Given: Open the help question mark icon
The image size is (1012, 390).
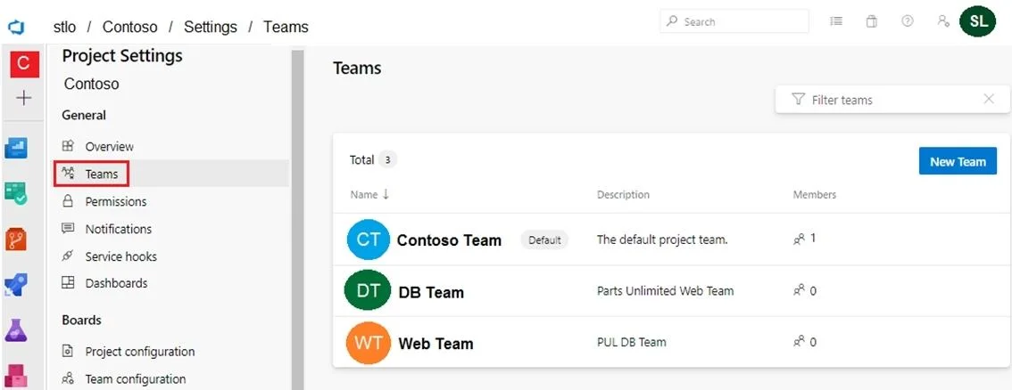Looking at the screenshot, I should pyautogui.click(x=908, y=21).
